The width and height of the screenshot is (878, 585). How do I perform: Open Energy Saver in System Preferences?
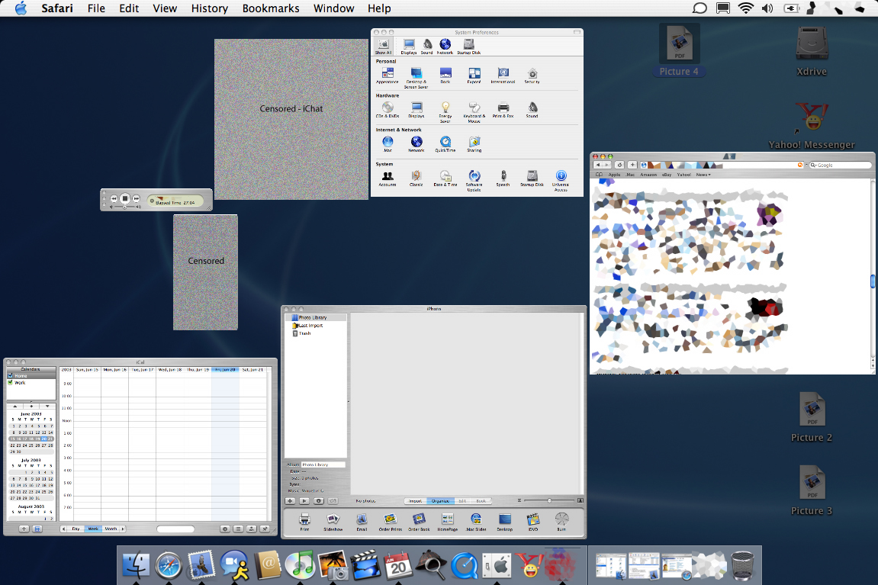click(445, 108)
